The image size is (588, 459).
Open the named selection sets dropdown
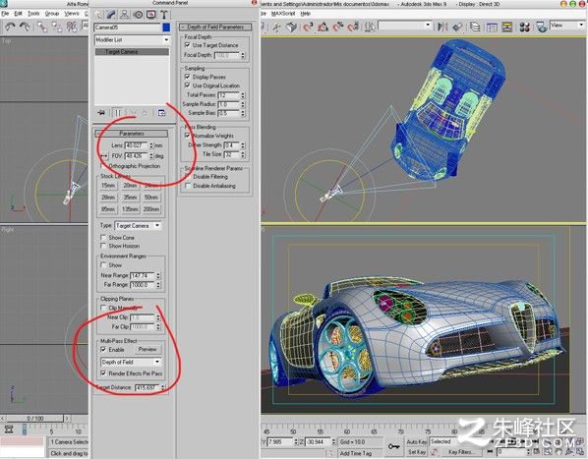405,26
